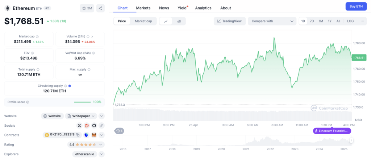The image size is (371, 159).
Task: Open chart more options (three dots)
Action: pyautogui.click(x=362, y=21)
